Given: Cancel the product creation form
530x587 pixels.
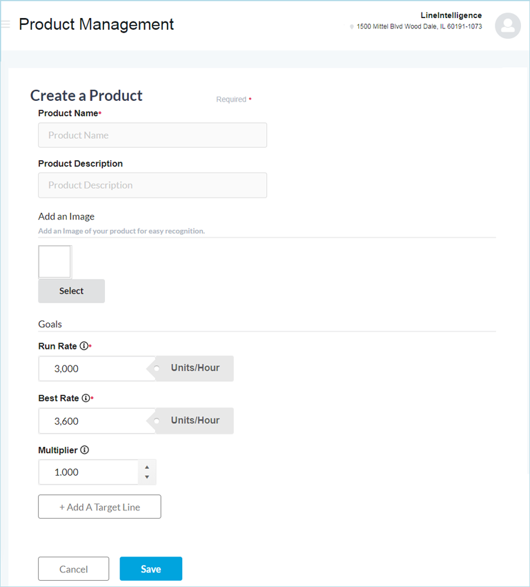Looking at the screenshot, I should tap(73, 569).
